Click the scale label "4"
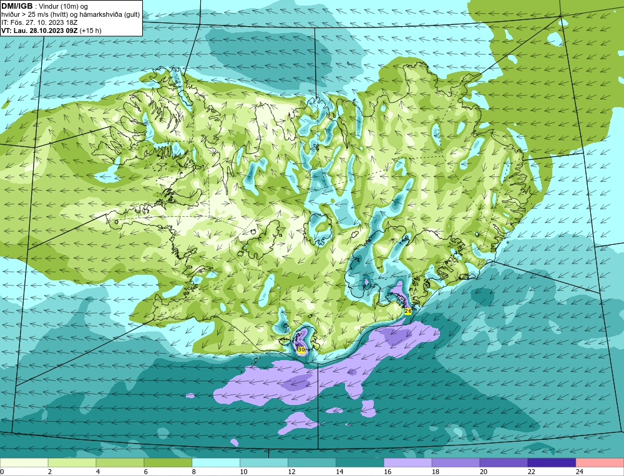 [99, 472]
